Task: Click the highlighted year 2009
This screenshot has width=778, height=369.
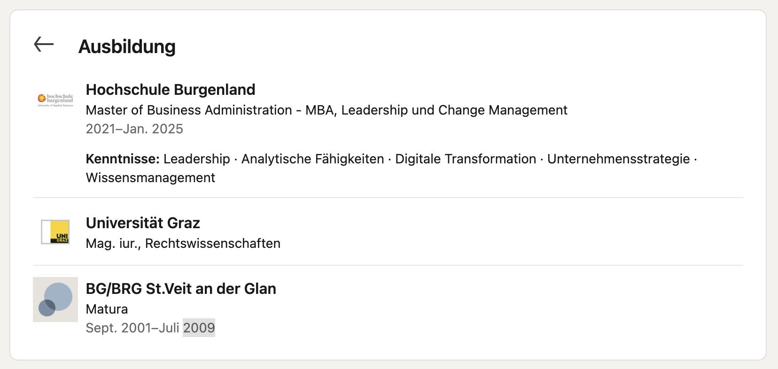Action: 199,328
